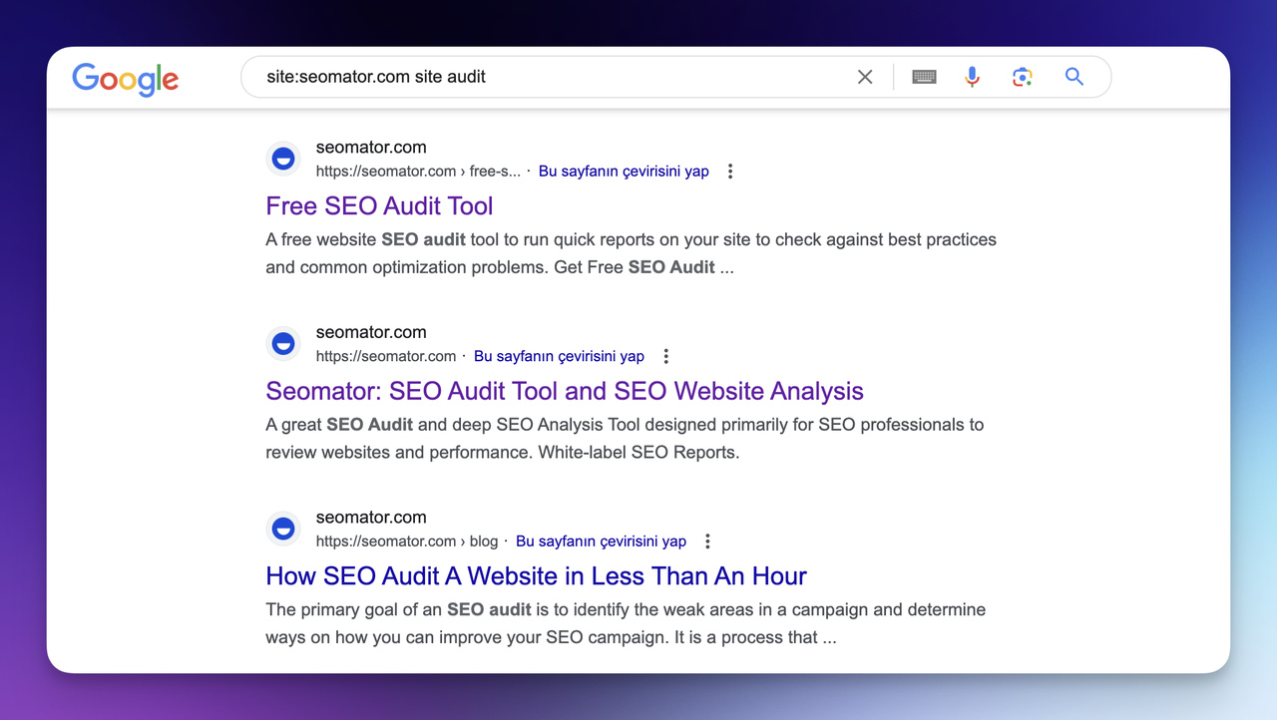Open How SEO Audit A Website in Less Than An Hour
Viewport: 1277px width, 720px height.
tap(536, 575)
